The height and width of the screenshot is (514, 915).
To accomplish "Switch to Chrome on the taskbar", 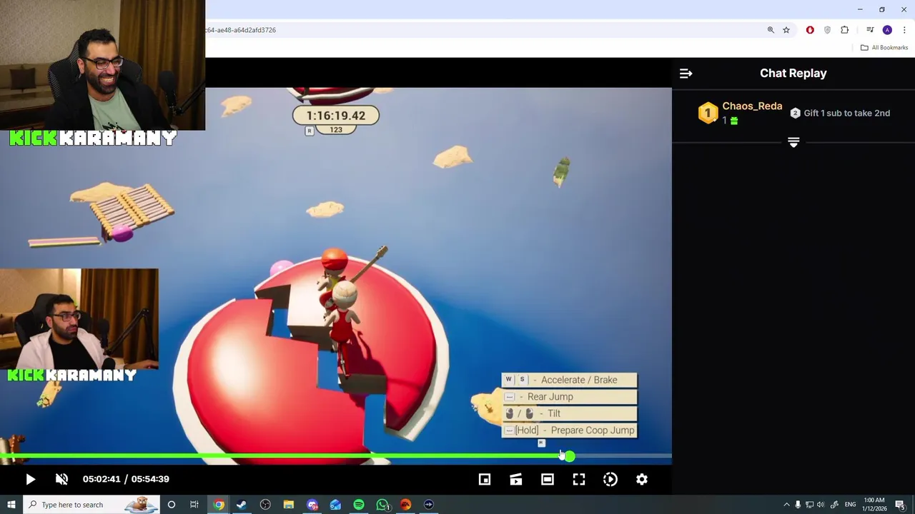I will pos(219,505).
